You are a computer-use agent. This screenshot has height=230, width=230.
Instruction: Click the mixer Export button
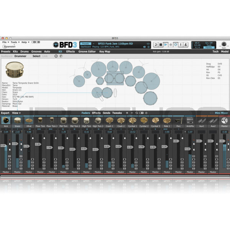(5, 113)
